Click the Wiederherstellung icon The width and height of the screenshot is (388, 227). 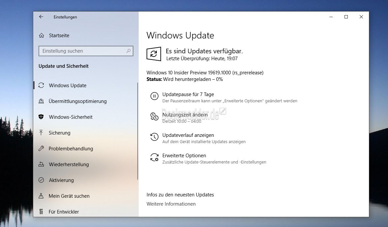point(41,164)
